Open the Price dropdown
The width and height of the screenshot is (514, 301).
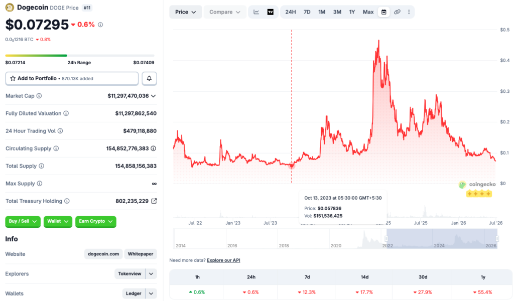pyautogui.click(x=186, y=12)
